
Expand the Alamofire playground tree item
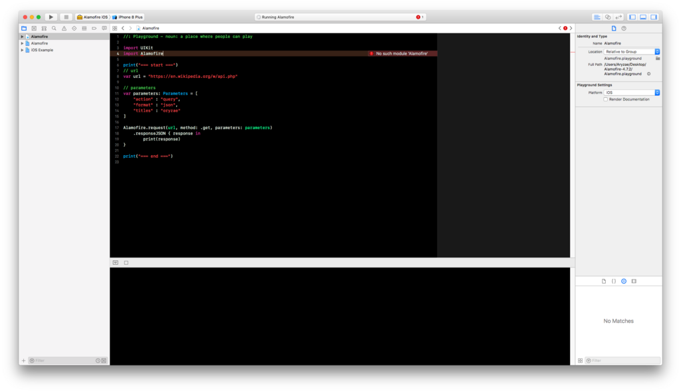click(22, 37)
